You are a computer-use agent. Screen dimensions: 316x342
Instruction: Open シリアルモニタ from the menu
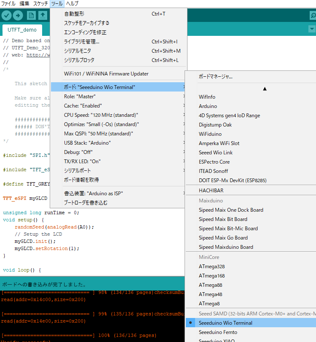[119, 51]
